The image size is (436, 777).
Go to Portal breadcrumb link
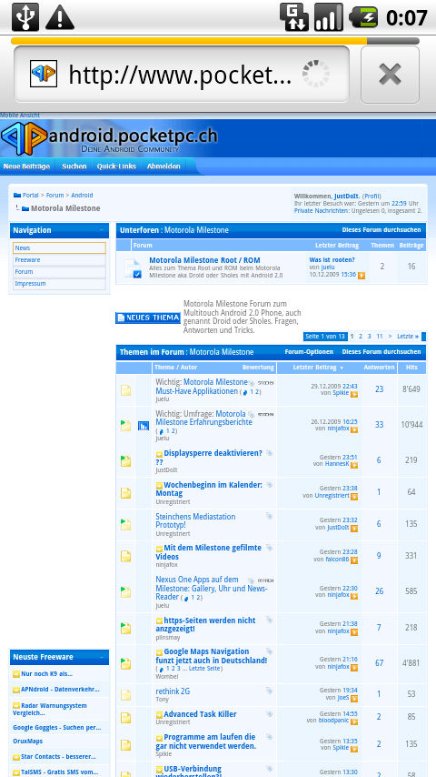30,196
